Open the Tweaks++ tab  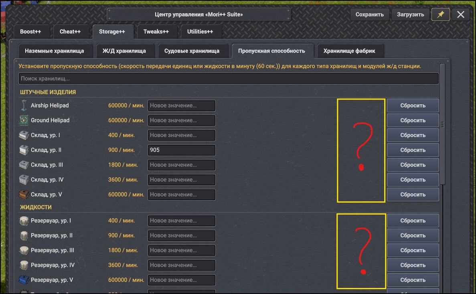156,32
